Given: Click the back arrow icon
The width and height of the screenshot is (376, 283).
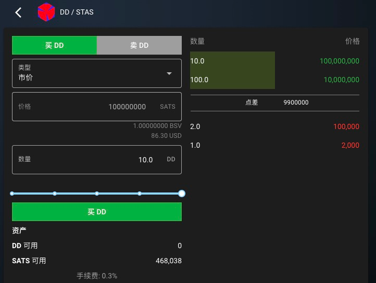Looking at the screenshot, I should [18, 12].
